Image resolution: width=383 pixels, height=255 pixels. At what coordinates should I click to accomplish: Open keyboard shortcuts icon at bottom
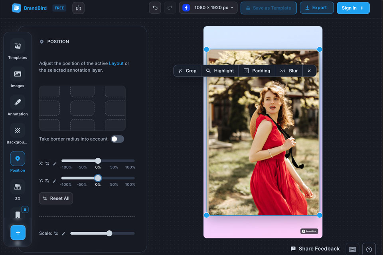coord(352,249)
